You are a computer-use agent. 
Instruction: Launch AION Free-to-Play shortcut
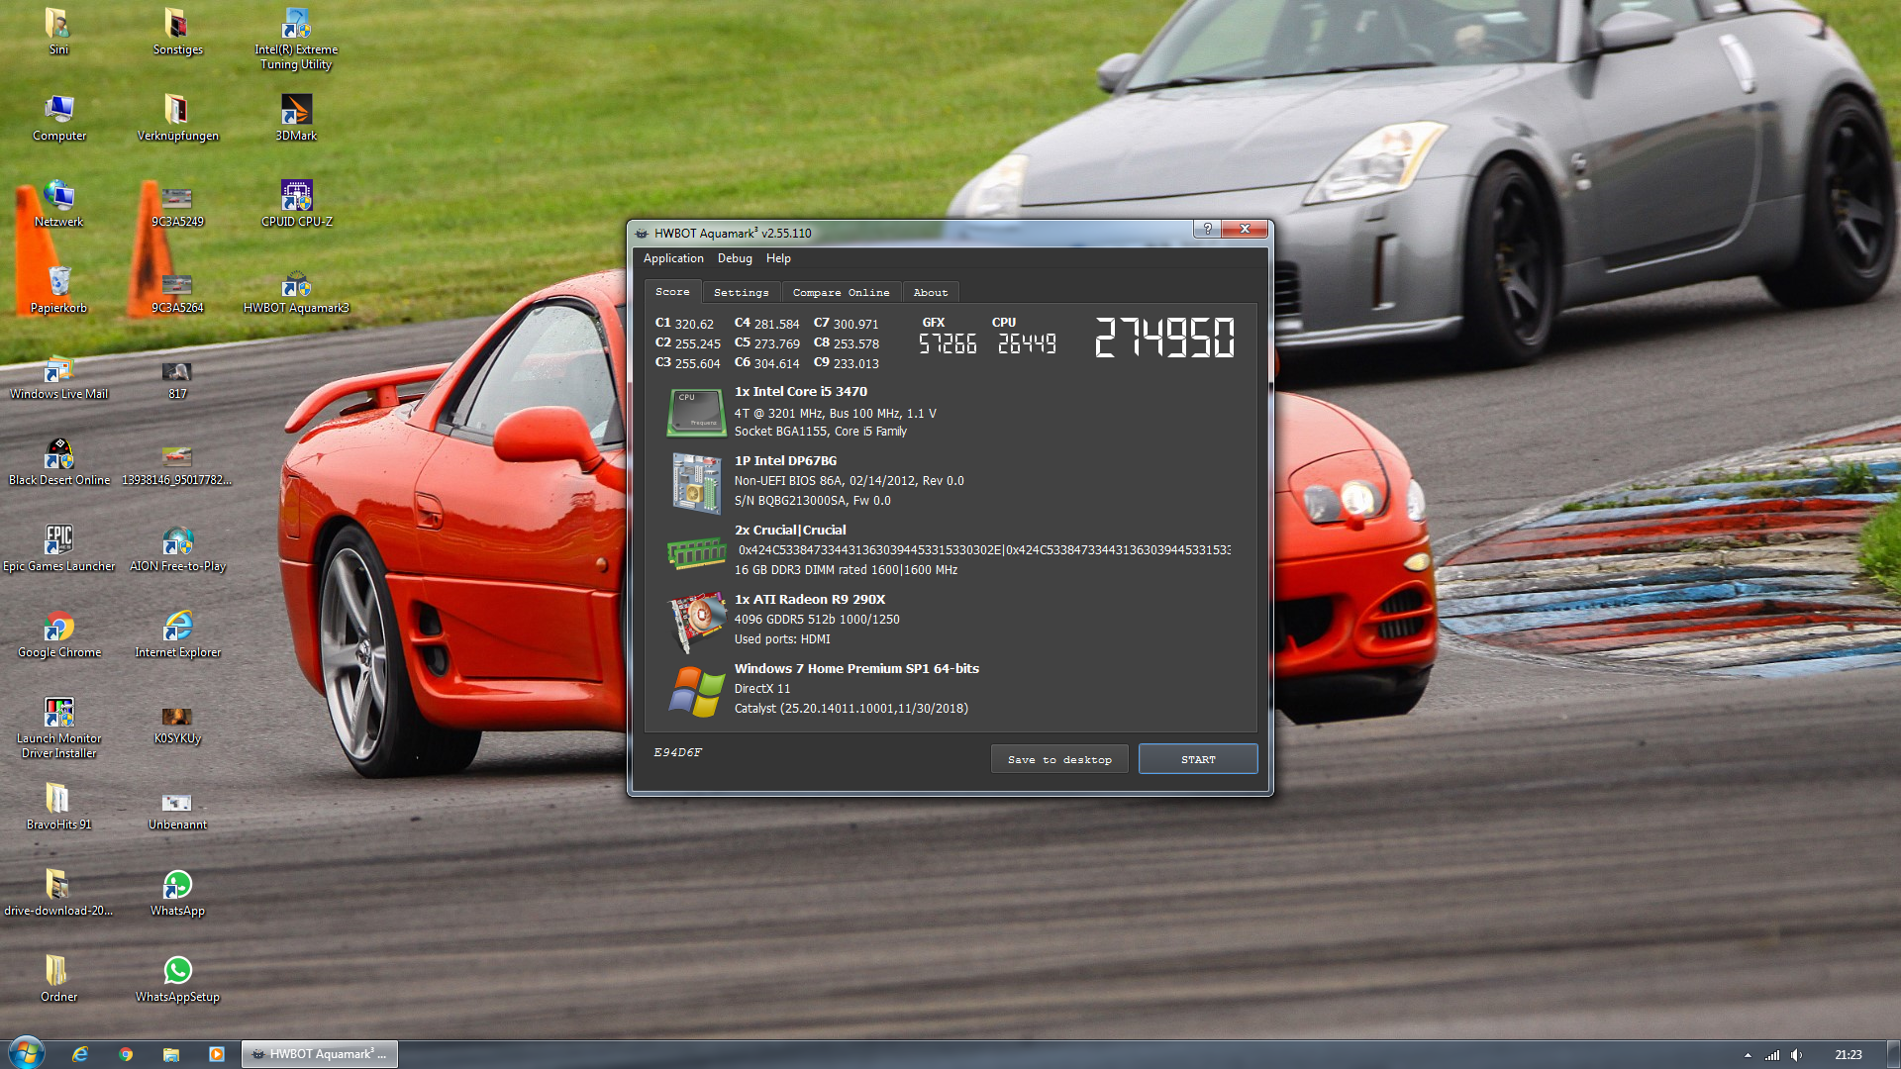tap(177, 548)
